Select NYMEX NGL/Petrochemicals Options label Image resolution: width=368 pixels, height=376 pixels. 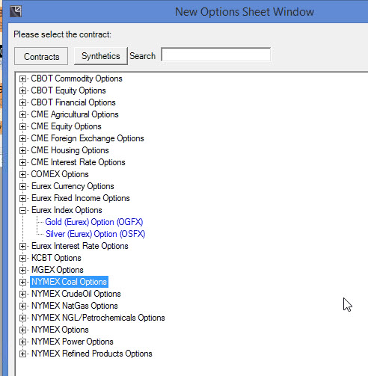[x=98, y=318]
